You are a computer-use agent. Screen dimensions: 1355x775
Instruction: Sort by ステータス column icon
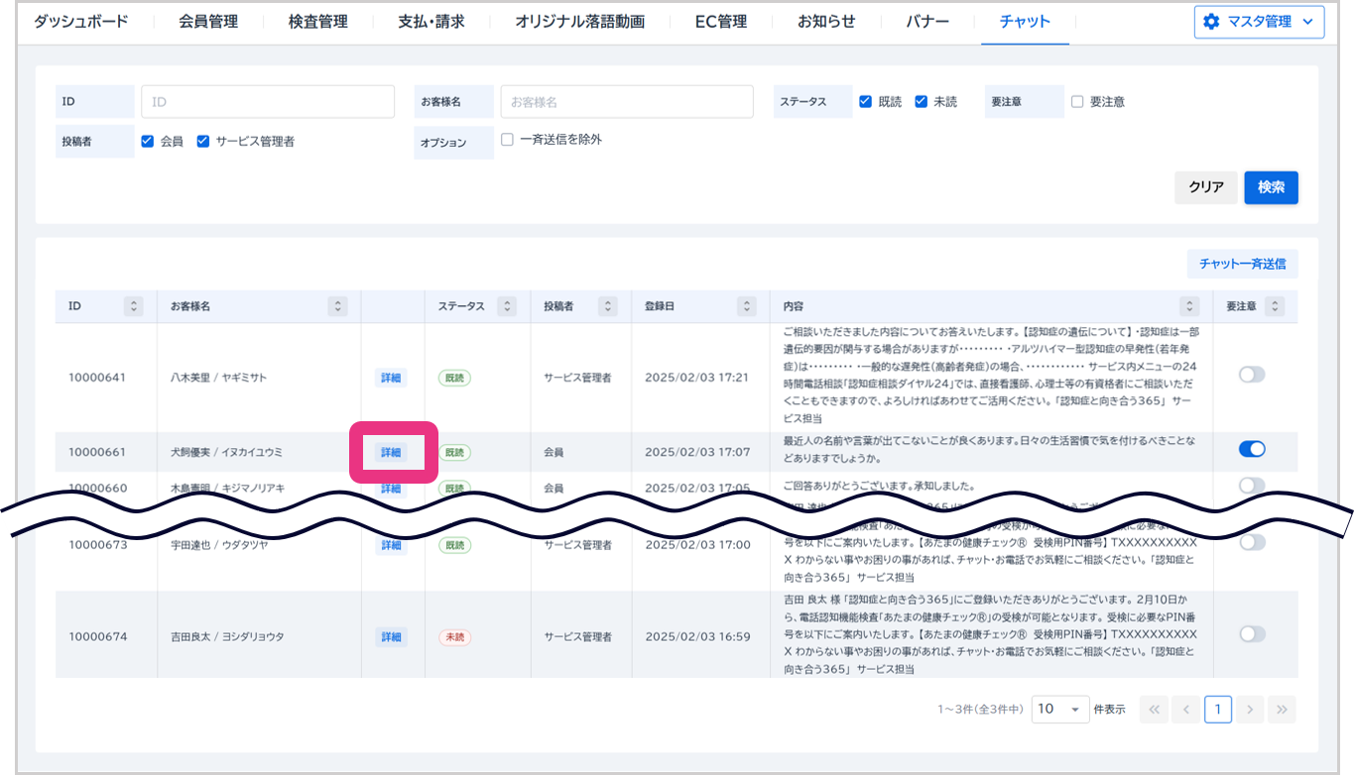click(506, 306)
